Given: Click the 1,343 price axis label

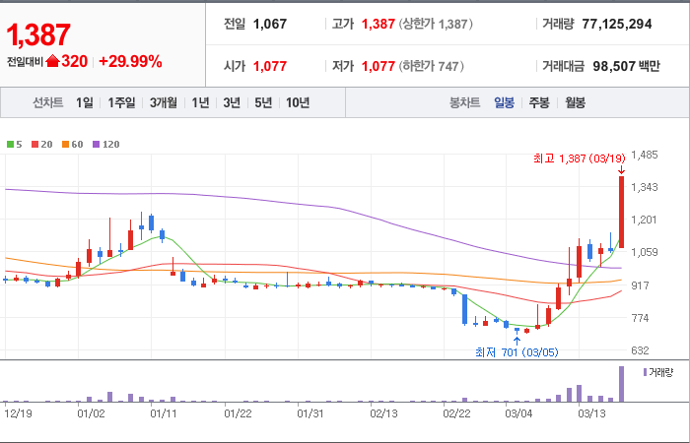Looking at the screenshot, I should tap(645, 187).
